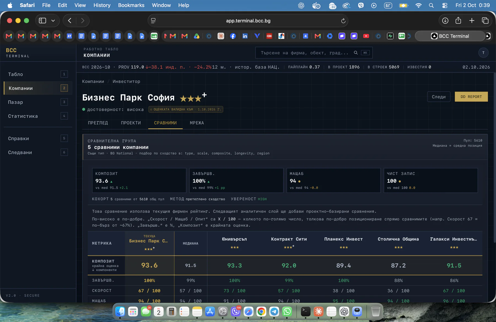
Task: Click the Safari share icon
Action: (458, 20)
